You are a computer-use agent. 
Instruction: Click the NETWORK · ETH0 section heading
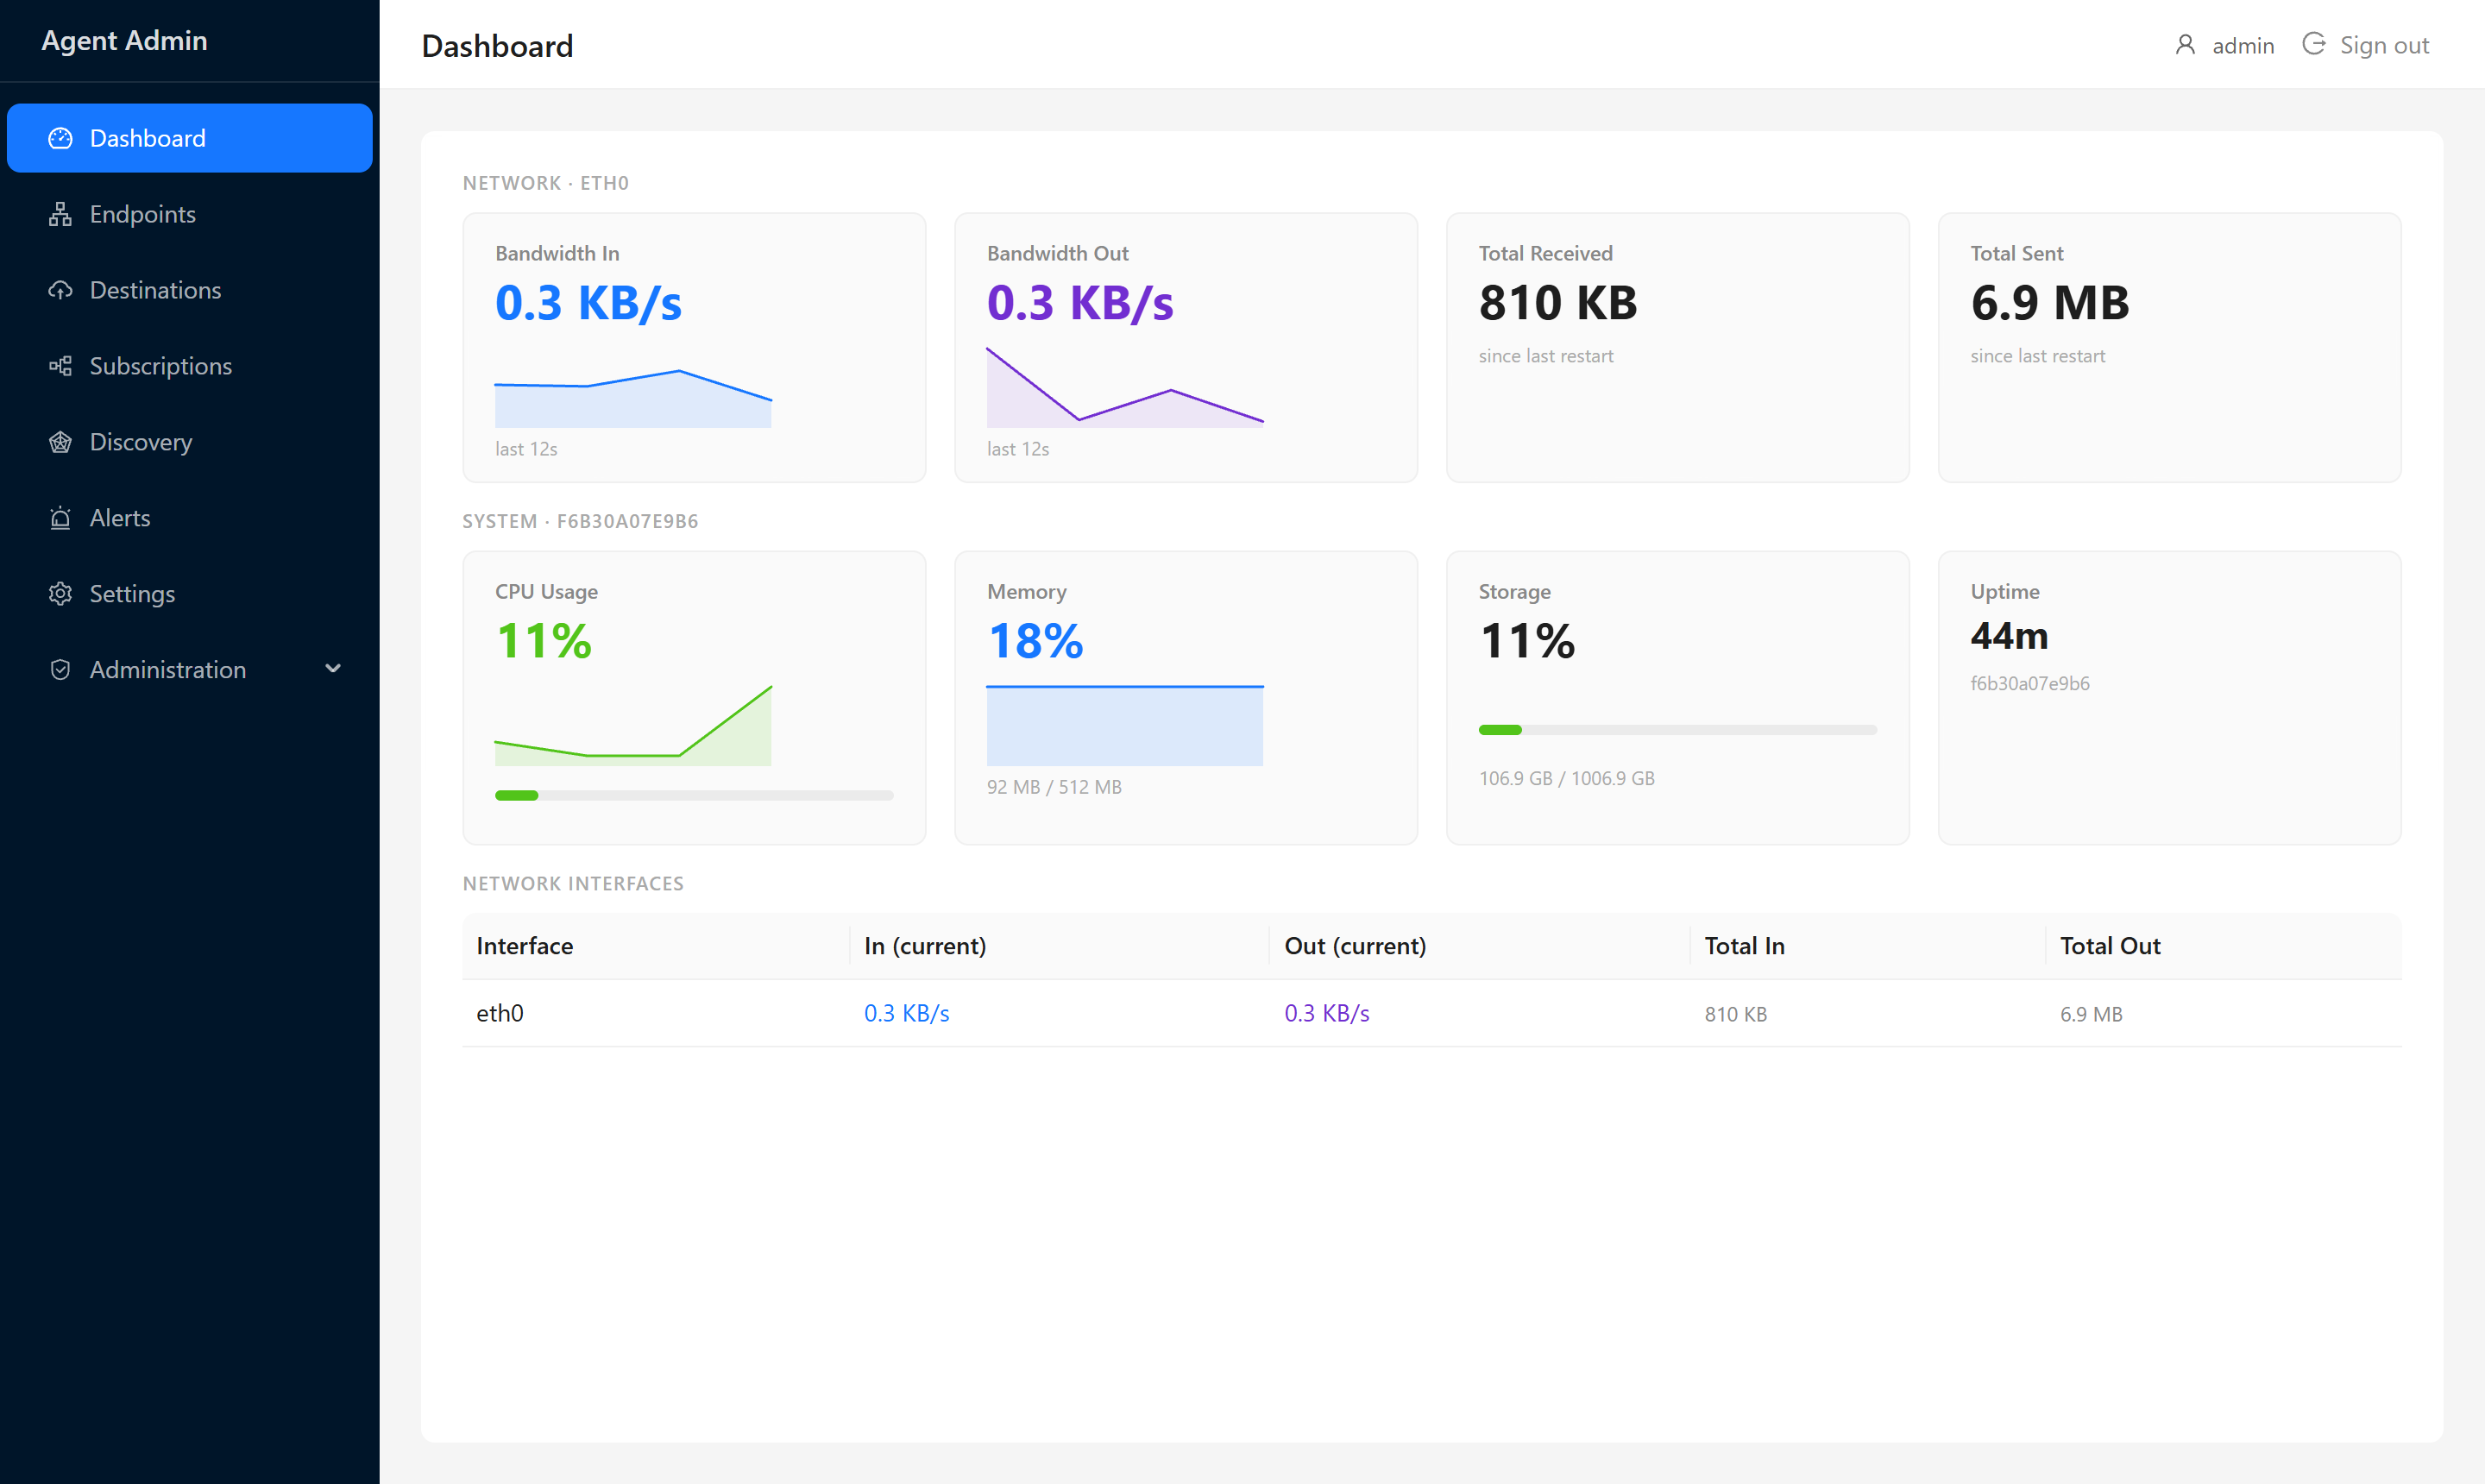coord(546,183)
